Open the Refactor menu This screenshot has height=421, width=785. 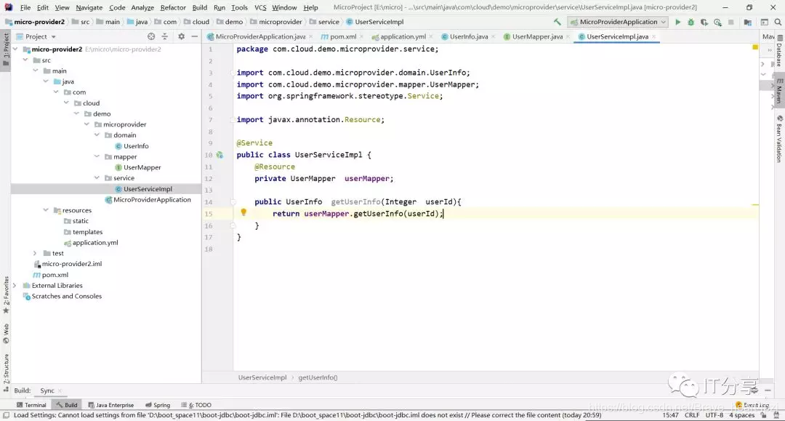(x=173, y=7)
